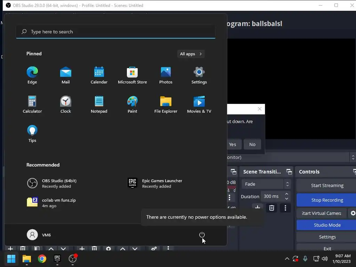The image size is (356, 267).
Task: Open Chrome from taskbar
Action: point(42,259)
